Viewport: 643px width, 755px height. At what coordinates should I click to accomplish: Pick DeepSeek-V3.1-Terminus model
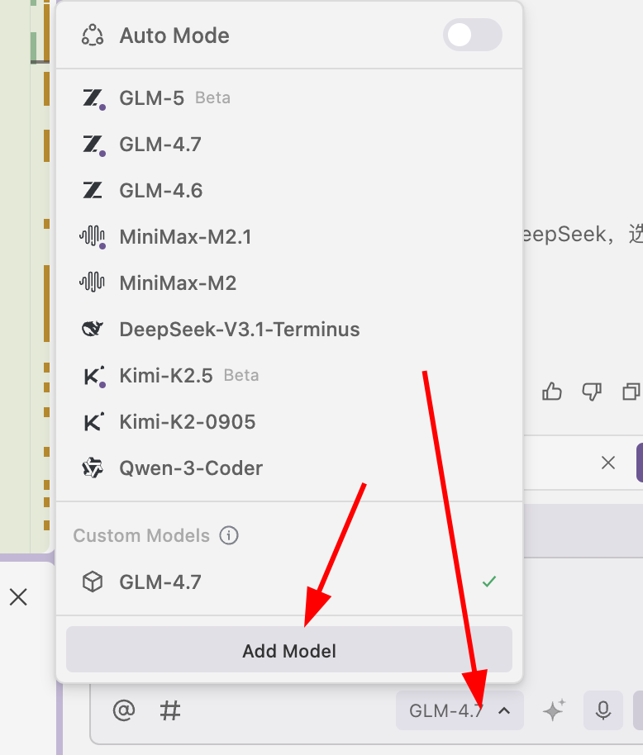click(239, 330)
